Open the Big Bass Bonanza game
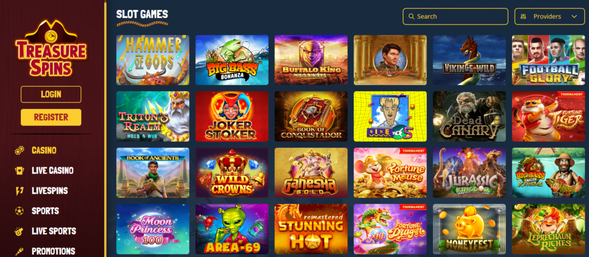Image resolution: width=589 pixels, height=257 pixels. pos(232,60)
